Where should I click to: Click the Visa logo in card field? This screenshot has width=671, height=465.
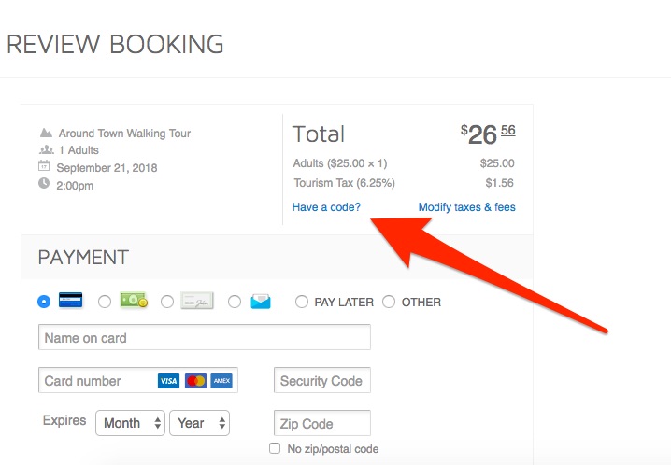click(x=168, y=380)
